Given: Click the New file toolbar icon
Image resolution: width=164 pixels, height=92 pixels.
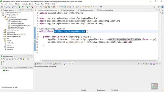Looking at the screenshot, I should 2,7.
